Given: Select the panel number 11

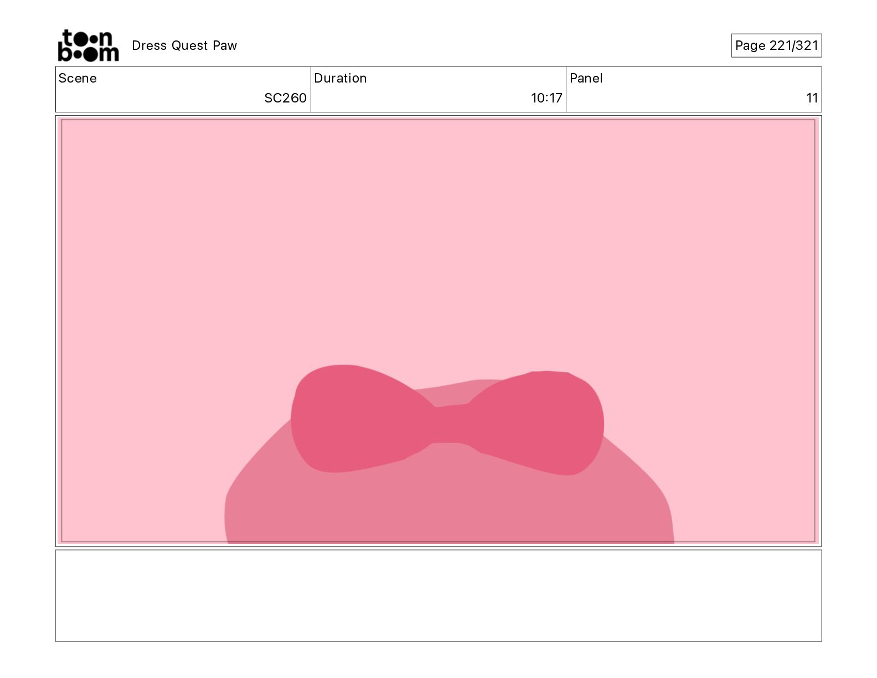Looking at the screenshot, I should [812, 98].
